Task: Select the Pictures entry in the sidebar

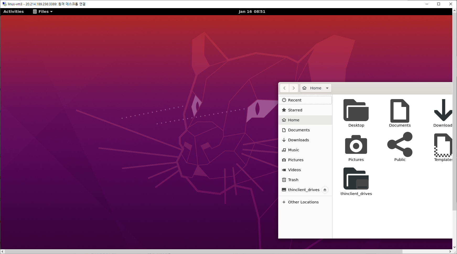Action: (x=305, y=160)
